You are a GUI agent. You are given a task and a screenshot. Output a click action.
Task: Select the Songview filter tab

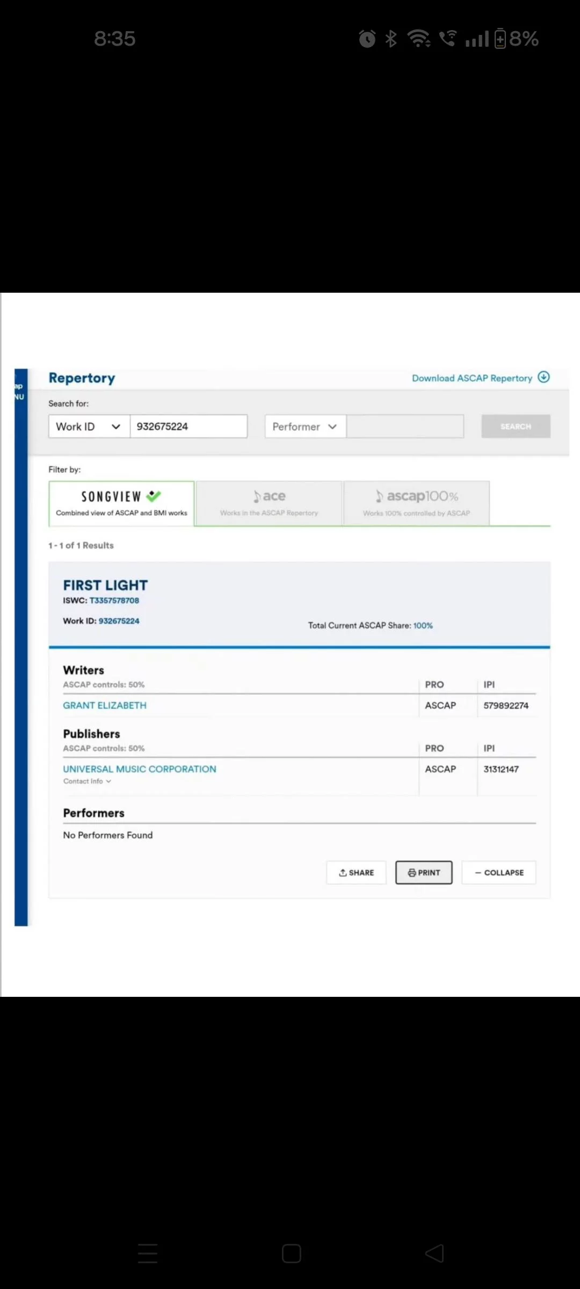pyautogui.click(x=121, y=503)
